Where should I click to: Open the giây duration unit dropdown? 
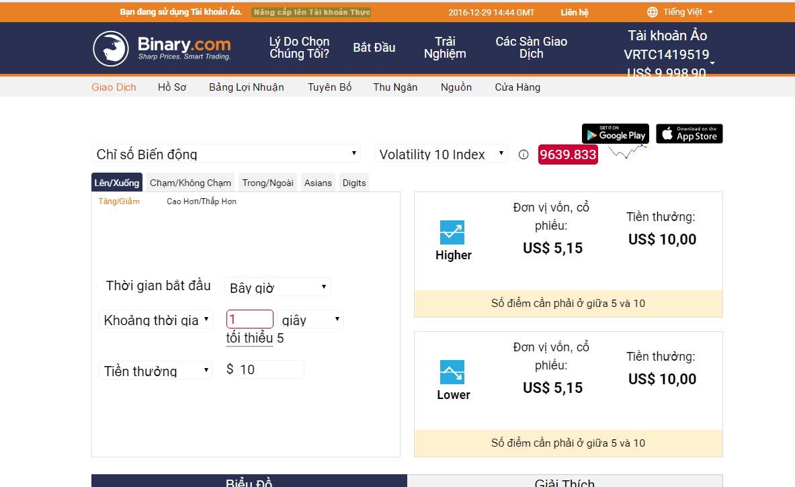pyautogui.click(x=310, y=320)
